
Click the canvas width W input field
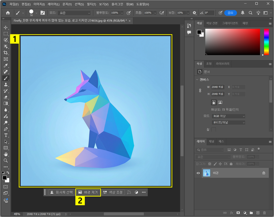[218, 87]
